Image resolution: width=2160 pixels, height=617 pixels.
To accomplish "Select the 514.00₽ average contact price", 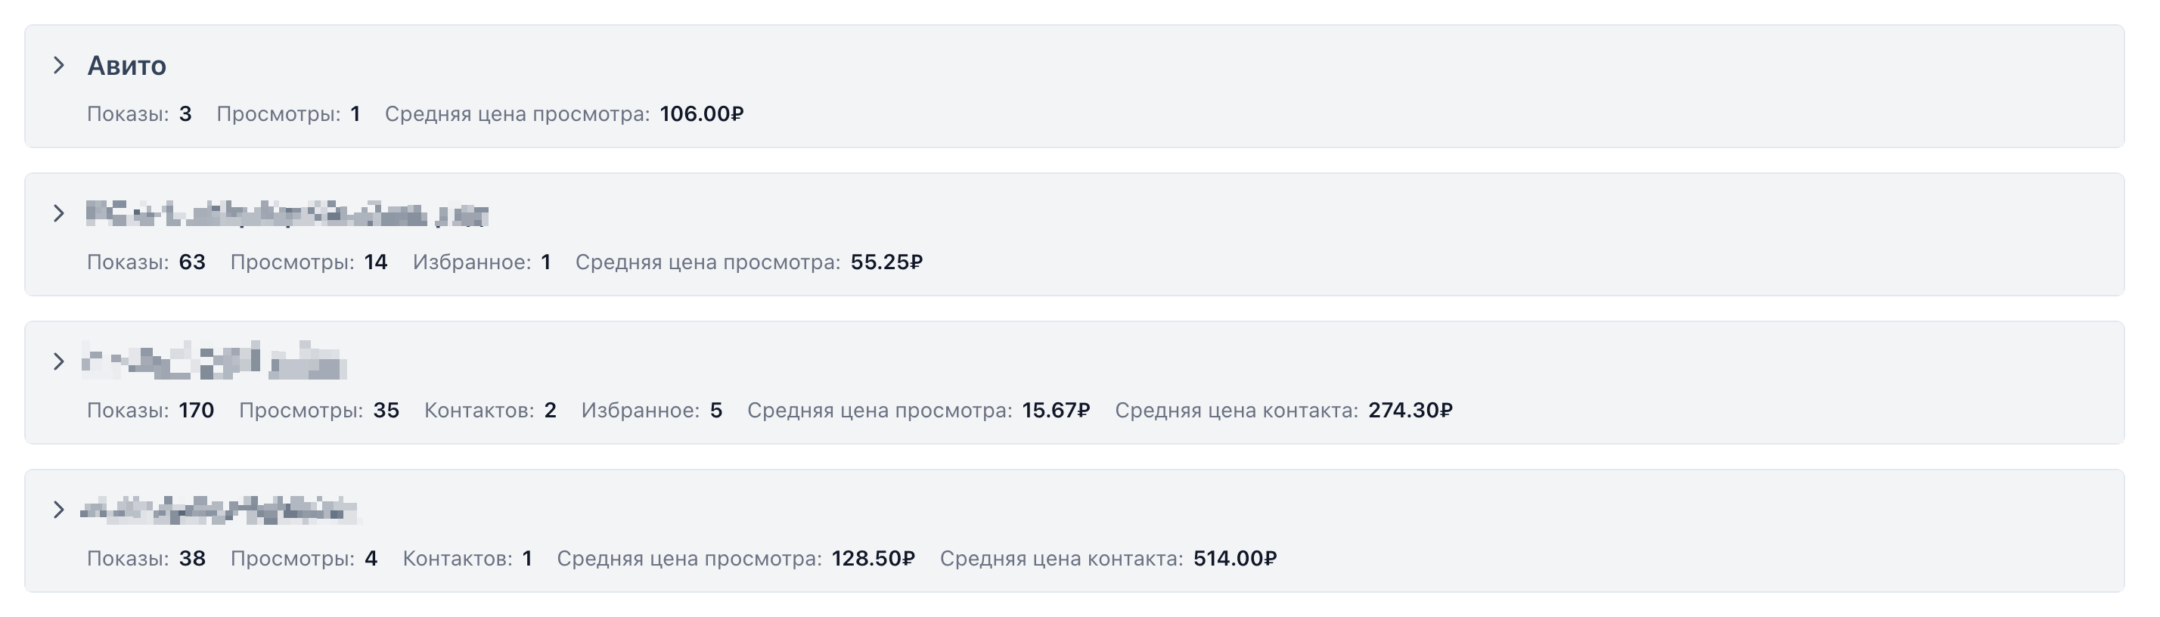I will (x=1235, y=560).
